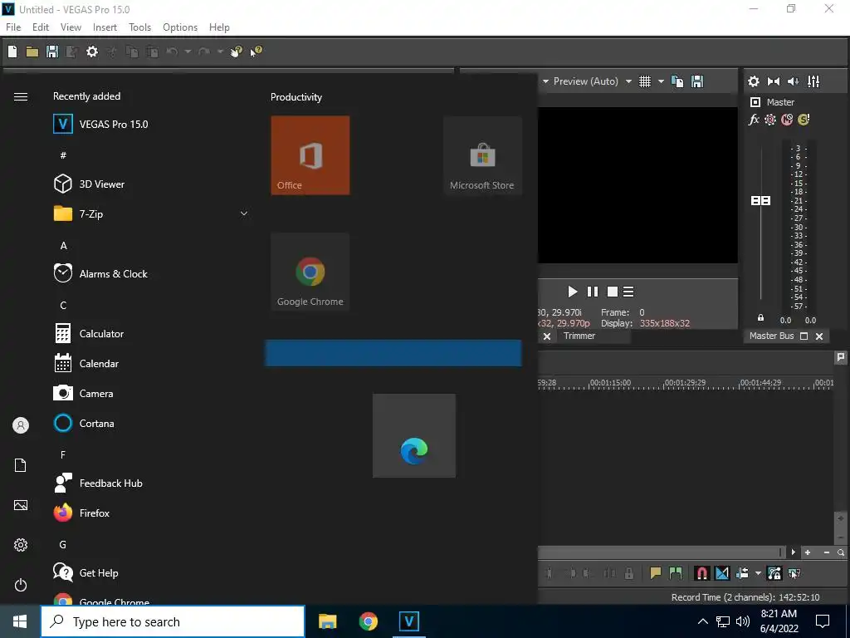
Task: Stop the video preview playback
Action: (613, 292)
